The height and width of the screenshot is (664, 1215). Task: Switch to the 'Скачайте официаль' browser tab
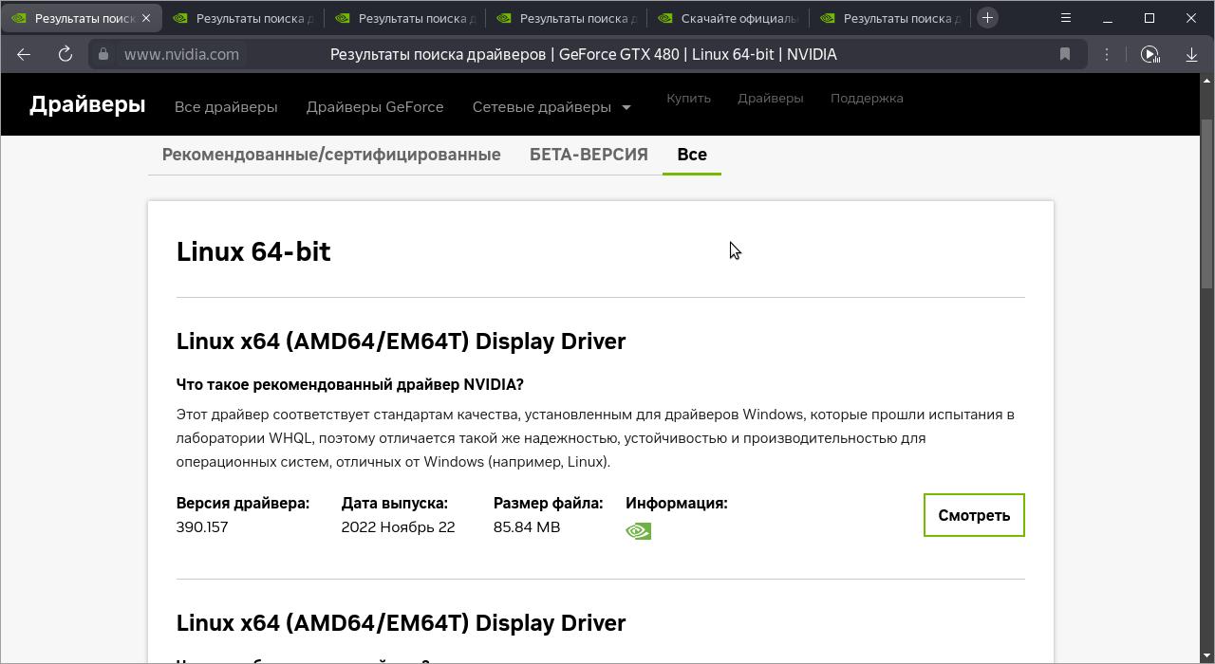click(729, 18)
